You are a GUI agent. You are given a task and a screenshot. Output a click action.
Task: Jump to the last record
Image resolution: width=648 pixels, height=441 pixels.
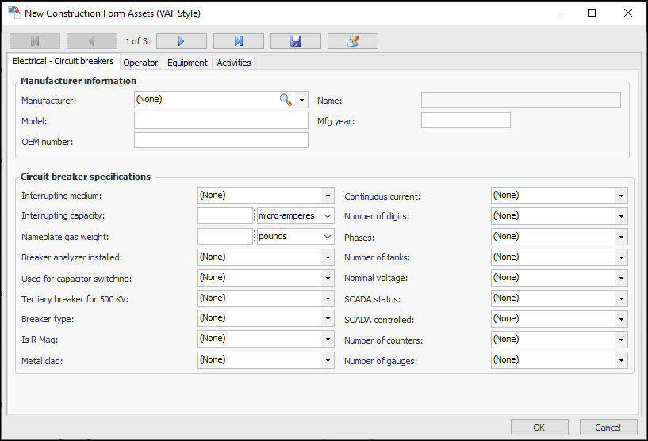[238, 41]
